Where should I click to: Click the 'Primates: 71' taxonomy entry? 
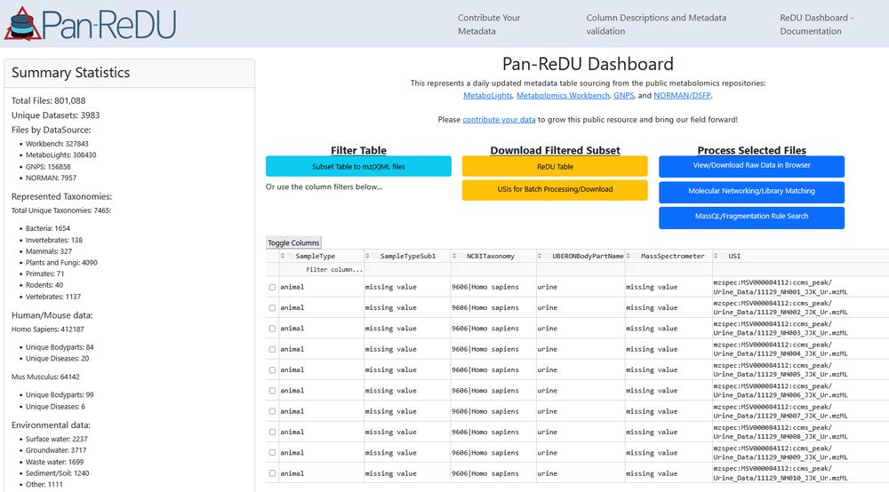(x=44, y=274)
